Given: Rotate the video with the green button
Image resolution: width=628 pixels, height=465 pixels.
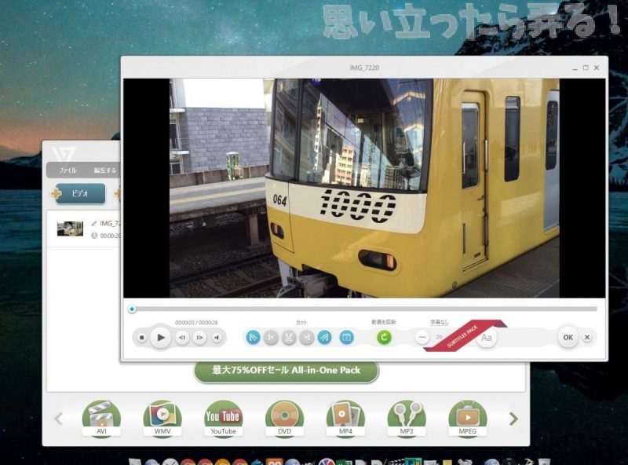Looking at the screenshot, I should coord(384,337).
